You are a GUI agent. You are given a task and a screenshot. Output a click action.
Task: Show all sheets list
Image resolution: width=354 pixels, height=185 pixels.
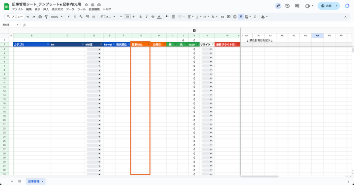click(20, 182)
